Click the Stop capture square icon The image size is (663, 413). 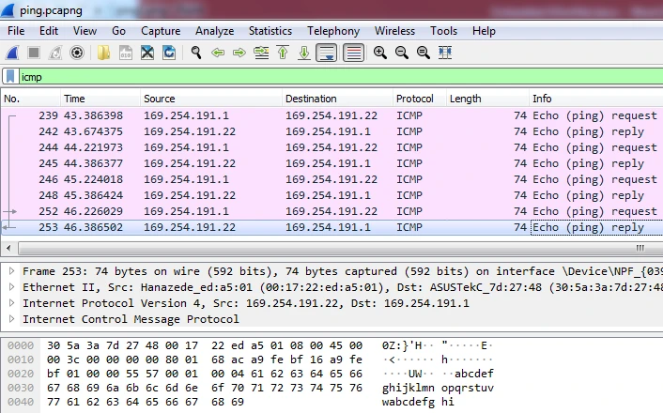click(34, 53)
